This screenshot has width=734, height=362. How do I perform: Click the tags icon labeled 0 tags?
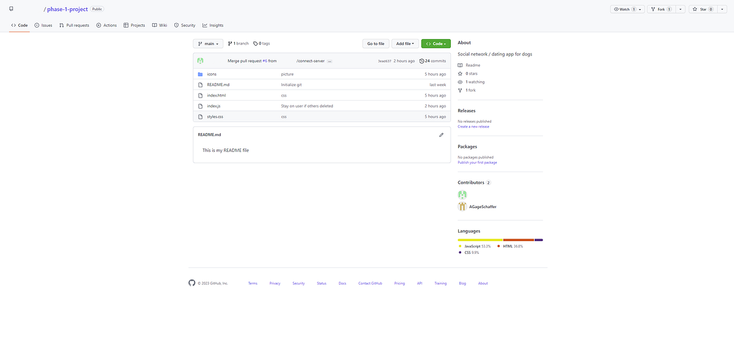coord(255,43)
